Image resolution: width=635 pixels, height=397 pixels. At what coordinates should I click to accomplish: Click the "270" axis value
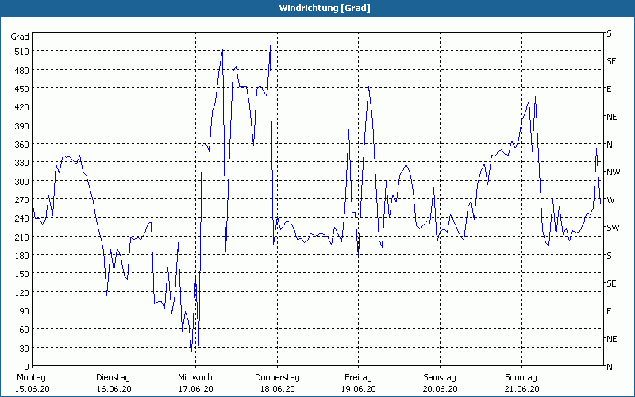pos(22,200)
